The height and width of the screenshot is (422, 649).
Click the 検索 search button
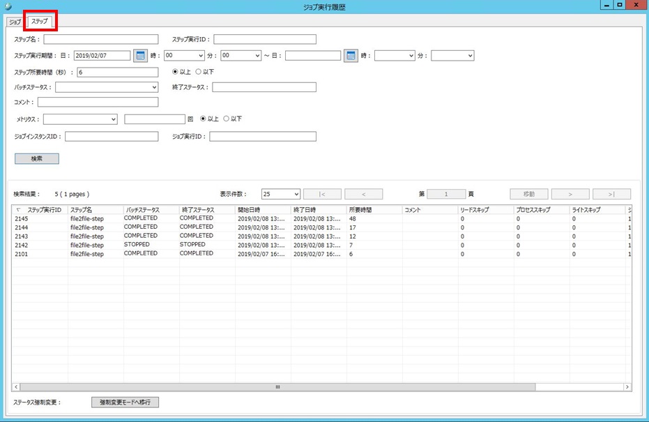pyautogui.click(x=37, y=159)
